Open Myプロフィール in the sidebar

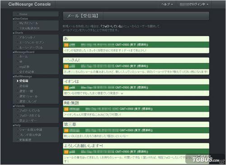pos(28,23)
